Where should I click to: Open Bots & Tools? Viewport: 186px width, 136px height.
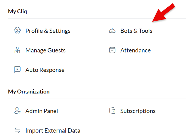(136, 31)
